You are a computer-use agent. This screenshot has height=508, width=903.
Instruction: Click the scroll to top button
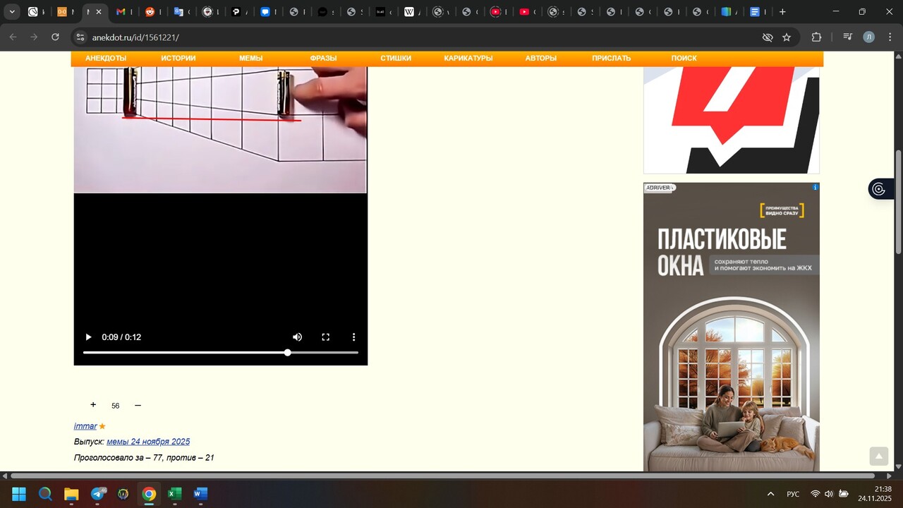(x=878, y=456)
